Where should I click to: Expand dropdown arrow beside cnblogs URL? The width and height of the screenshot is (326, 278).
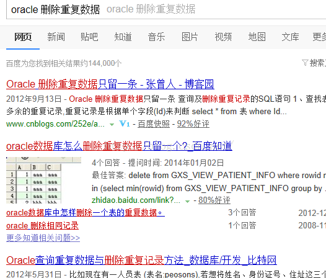click(112, 125)
